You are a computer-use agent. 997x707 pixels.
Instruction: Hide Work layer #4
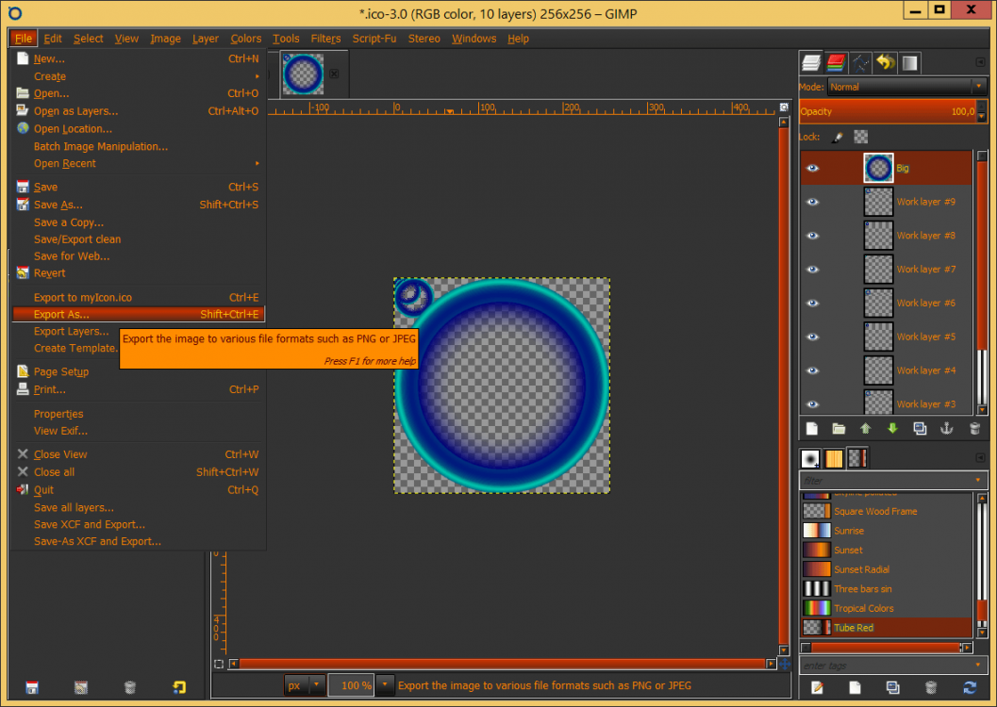coord(813,370)
